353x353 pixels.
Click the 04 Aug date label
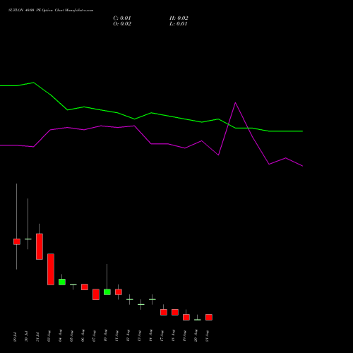61,336
